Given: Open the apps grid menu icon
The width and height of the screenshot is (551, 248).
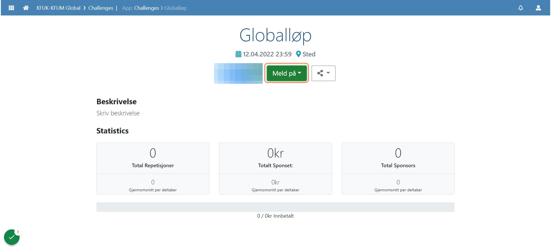Looking at the screenshot, I should (11, 8).
